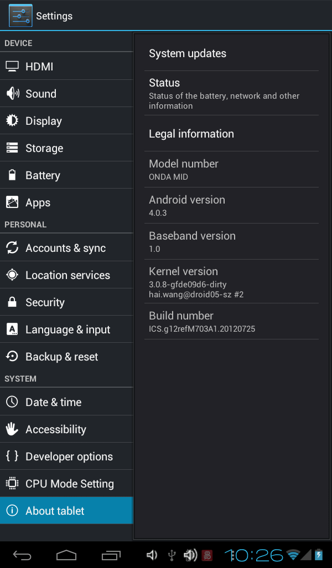Open Developer options
This screenshot has width=332, height=568.
tap(66, 457)
